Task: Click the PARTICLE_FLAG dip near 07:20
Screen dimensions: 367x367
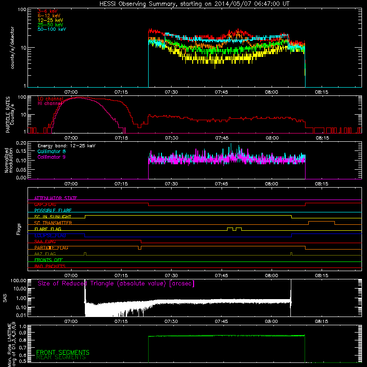Action: [x=140, y=248]
